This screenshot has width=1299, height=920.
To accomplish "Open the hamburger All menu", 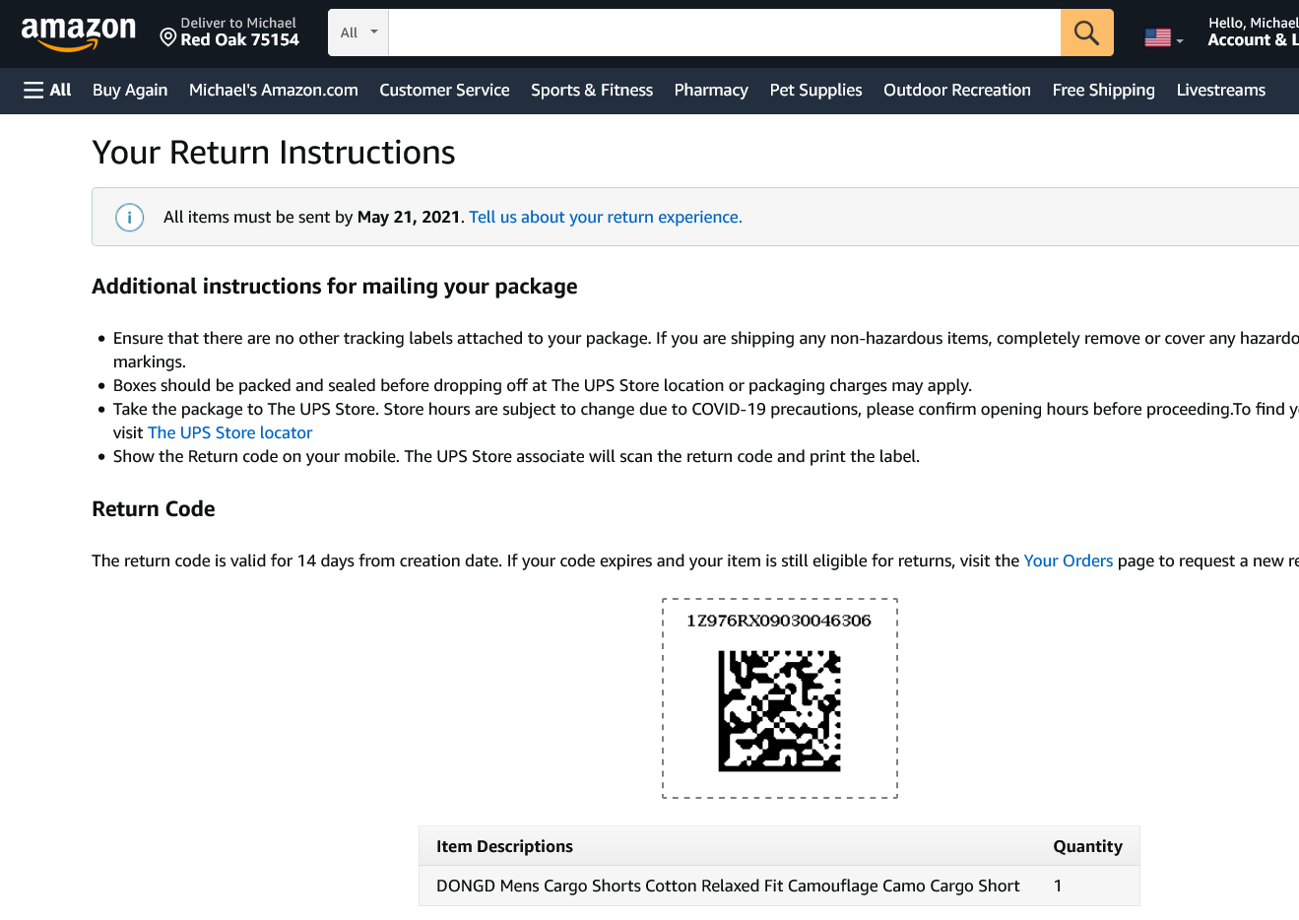I will 47,91.
